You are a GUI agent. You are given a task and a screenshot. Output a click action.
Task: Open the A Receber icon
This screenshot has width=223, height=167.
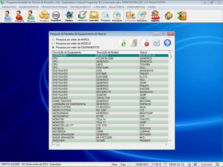tap(130, 16)
